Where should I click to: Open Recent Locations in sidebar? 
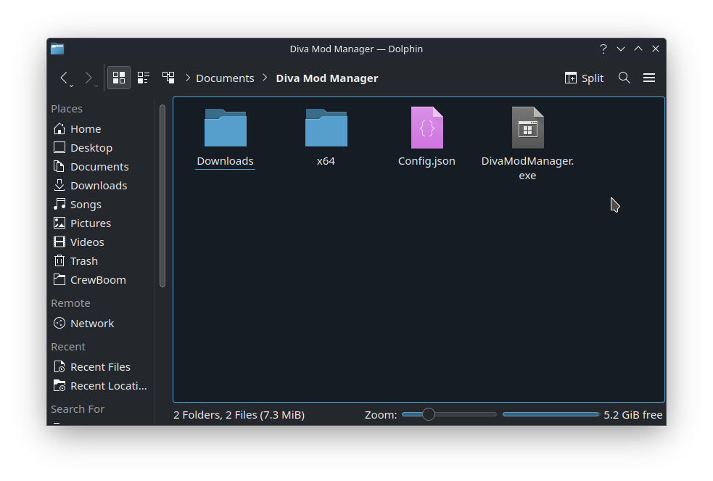point(101,386)
